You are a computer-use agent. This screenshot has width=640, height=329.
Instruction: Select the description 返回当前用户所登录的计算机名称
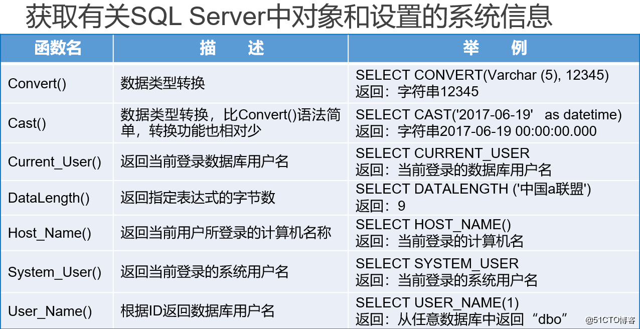pos(226,233)
